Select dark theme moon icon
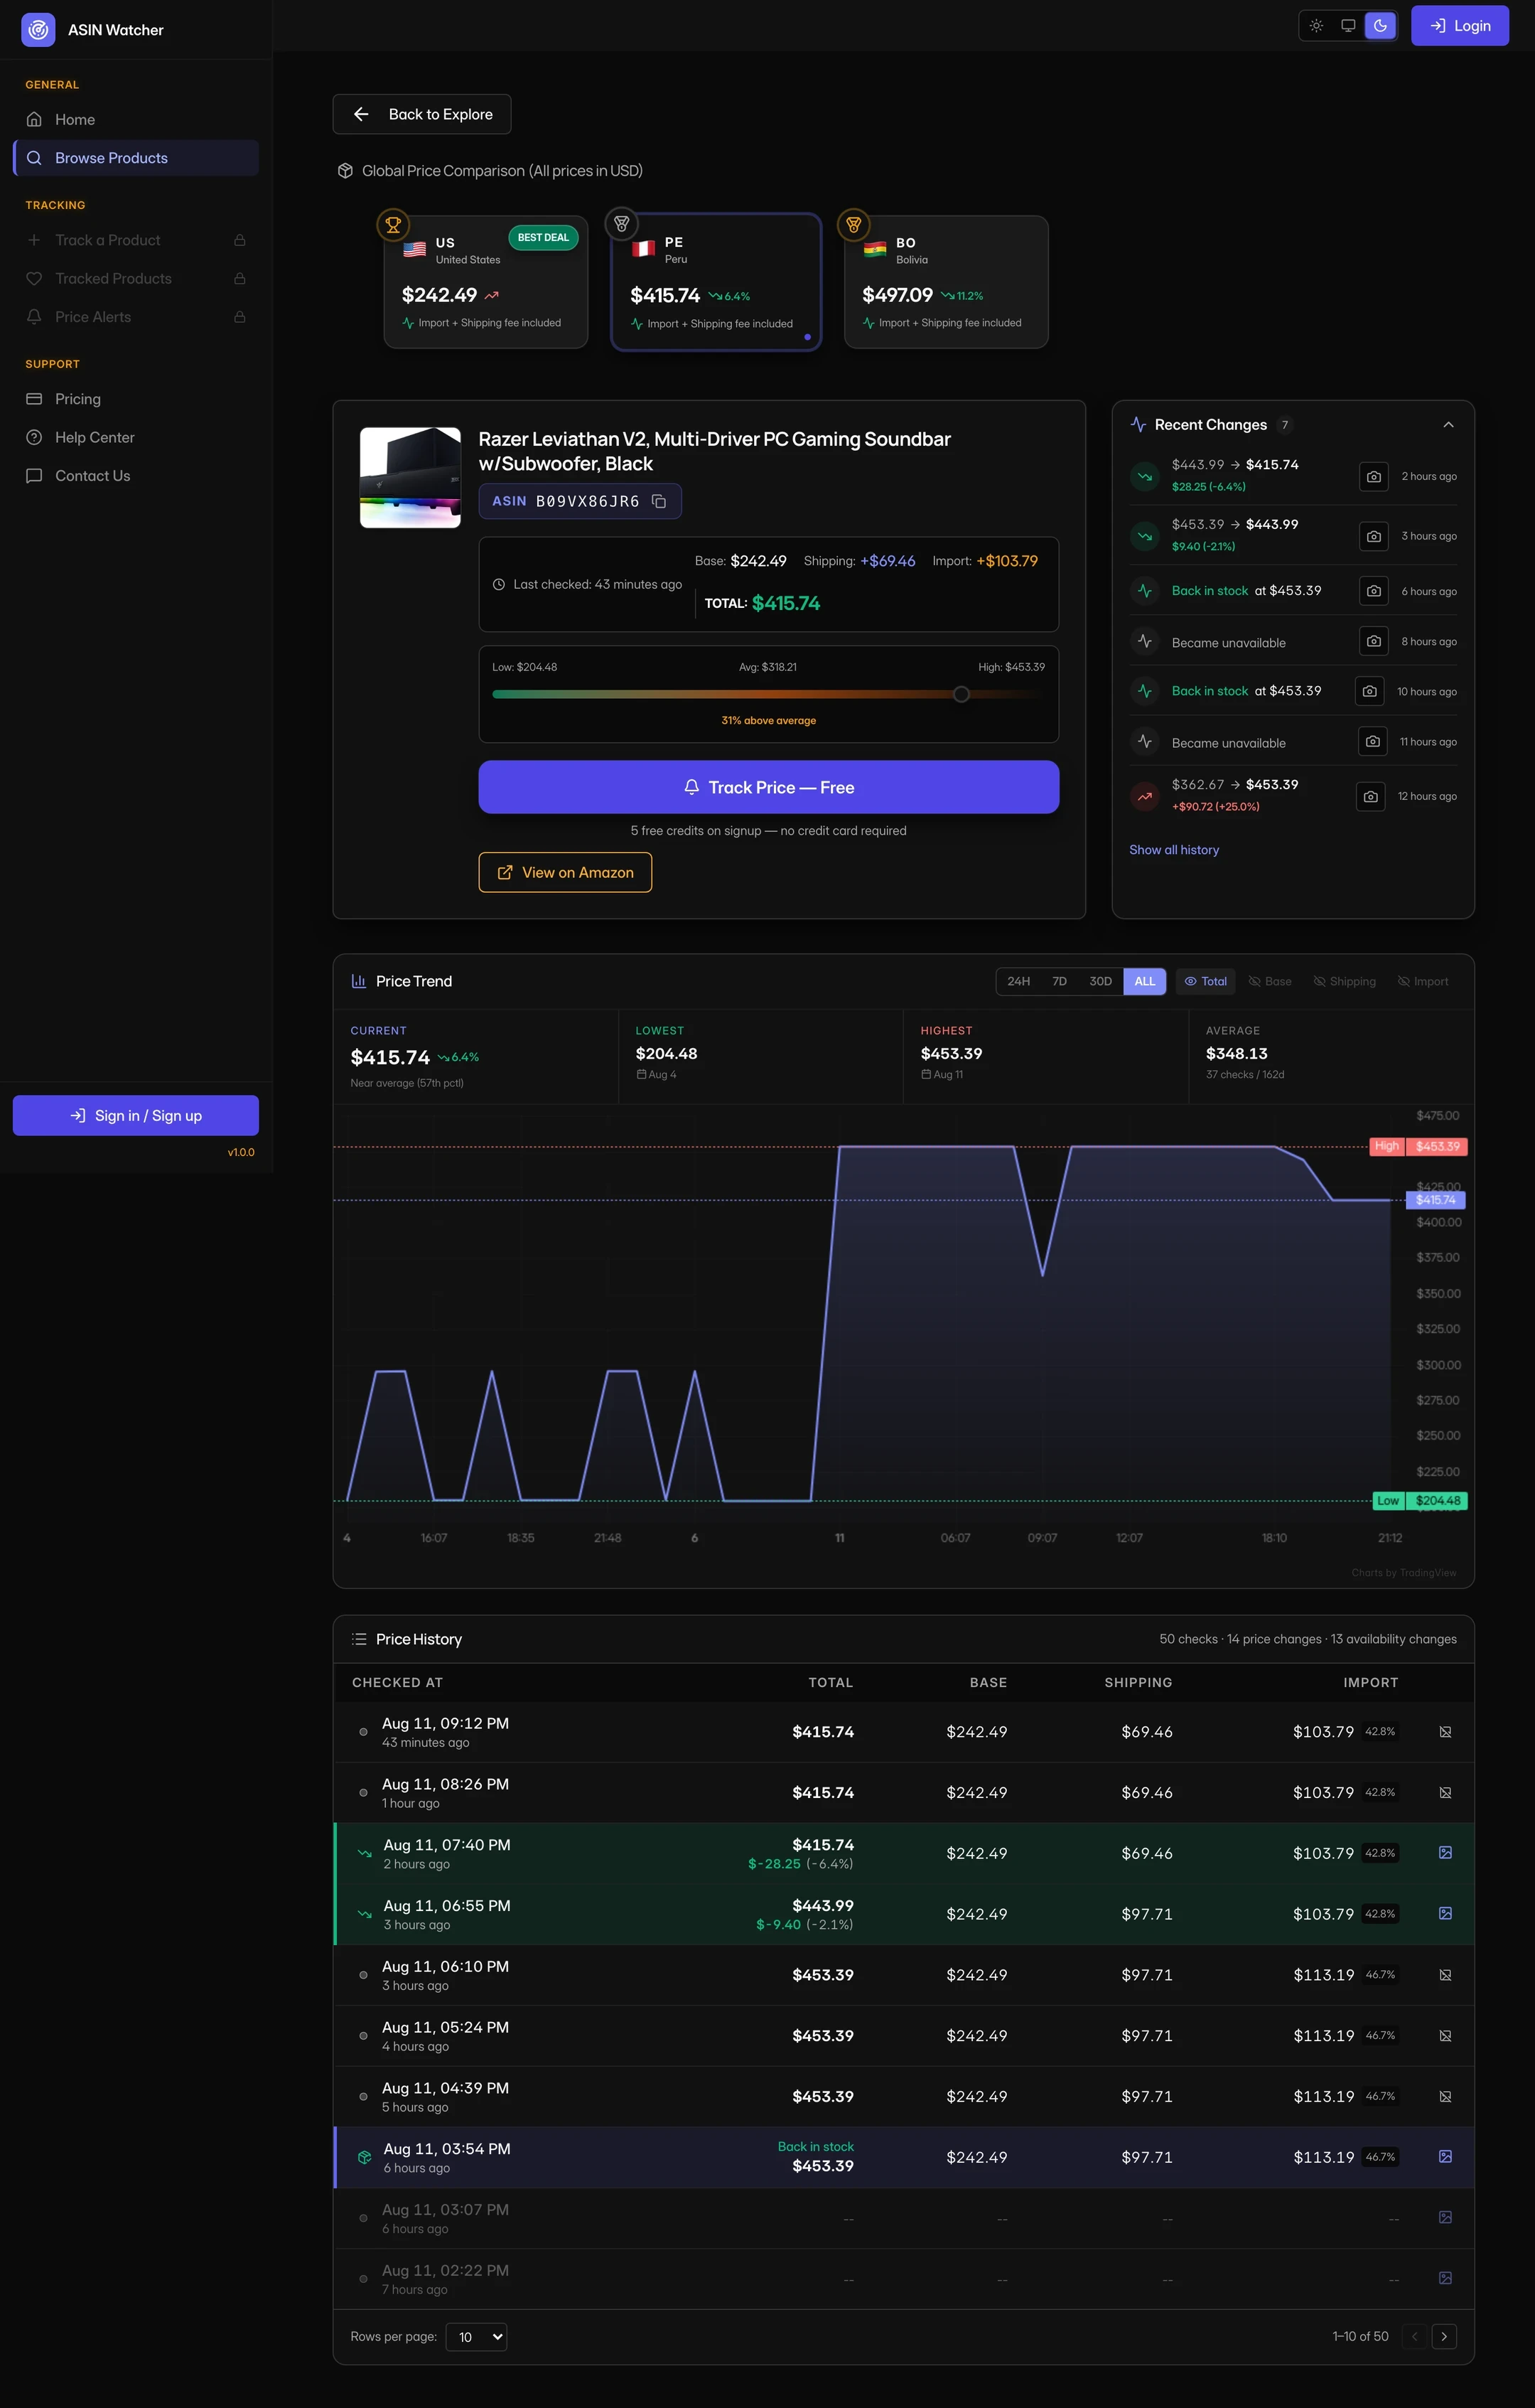The width and height of the screenshot is (1535, 2408). click(x=1380, y=26)
